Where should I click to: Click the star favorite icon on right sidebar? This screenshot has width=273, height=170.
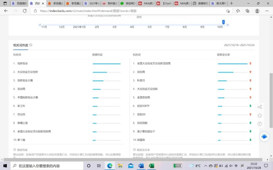pos(260,115)
